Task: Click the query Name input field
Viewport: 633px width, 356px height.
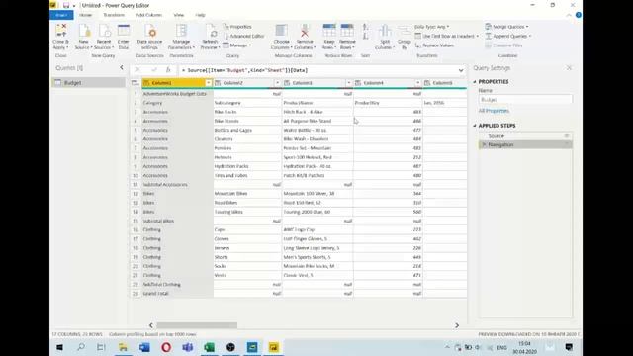Action: (525, 99)
